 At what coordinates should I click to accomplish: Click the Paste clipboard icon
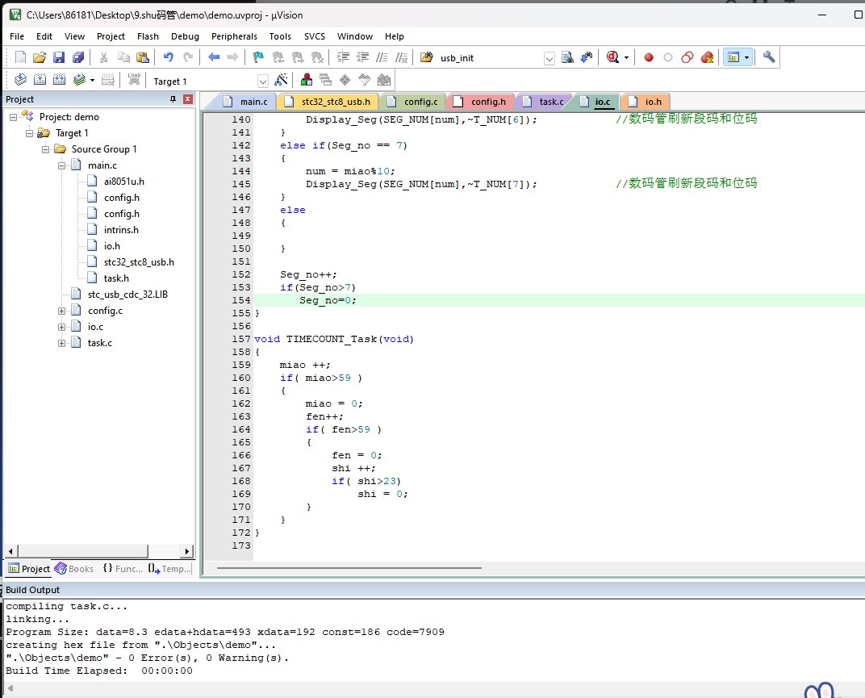[x=142, y=57]
